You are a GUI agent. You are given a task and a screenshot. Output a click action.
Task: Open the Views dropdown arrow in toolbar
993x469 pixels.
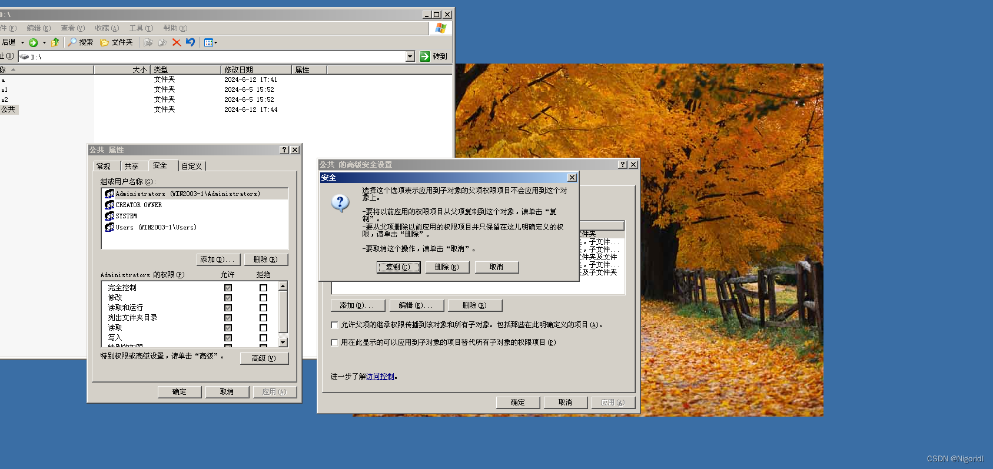tap(216, 42)
